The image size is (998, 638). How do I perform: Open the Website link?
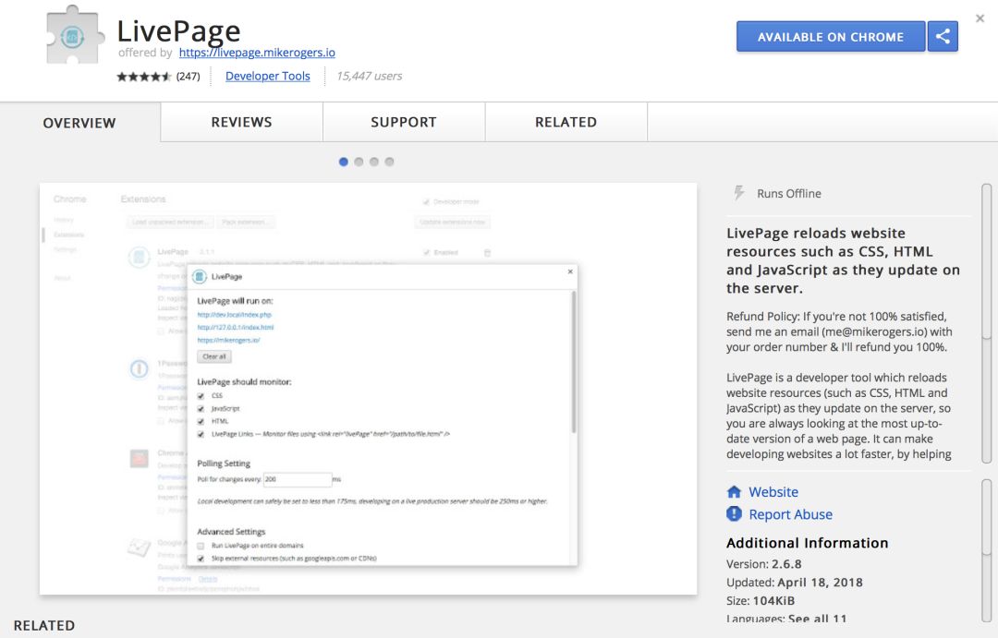pyautogui.click(x=773, y=492)
